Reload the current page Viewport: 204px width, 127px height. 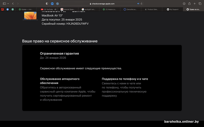142,4
